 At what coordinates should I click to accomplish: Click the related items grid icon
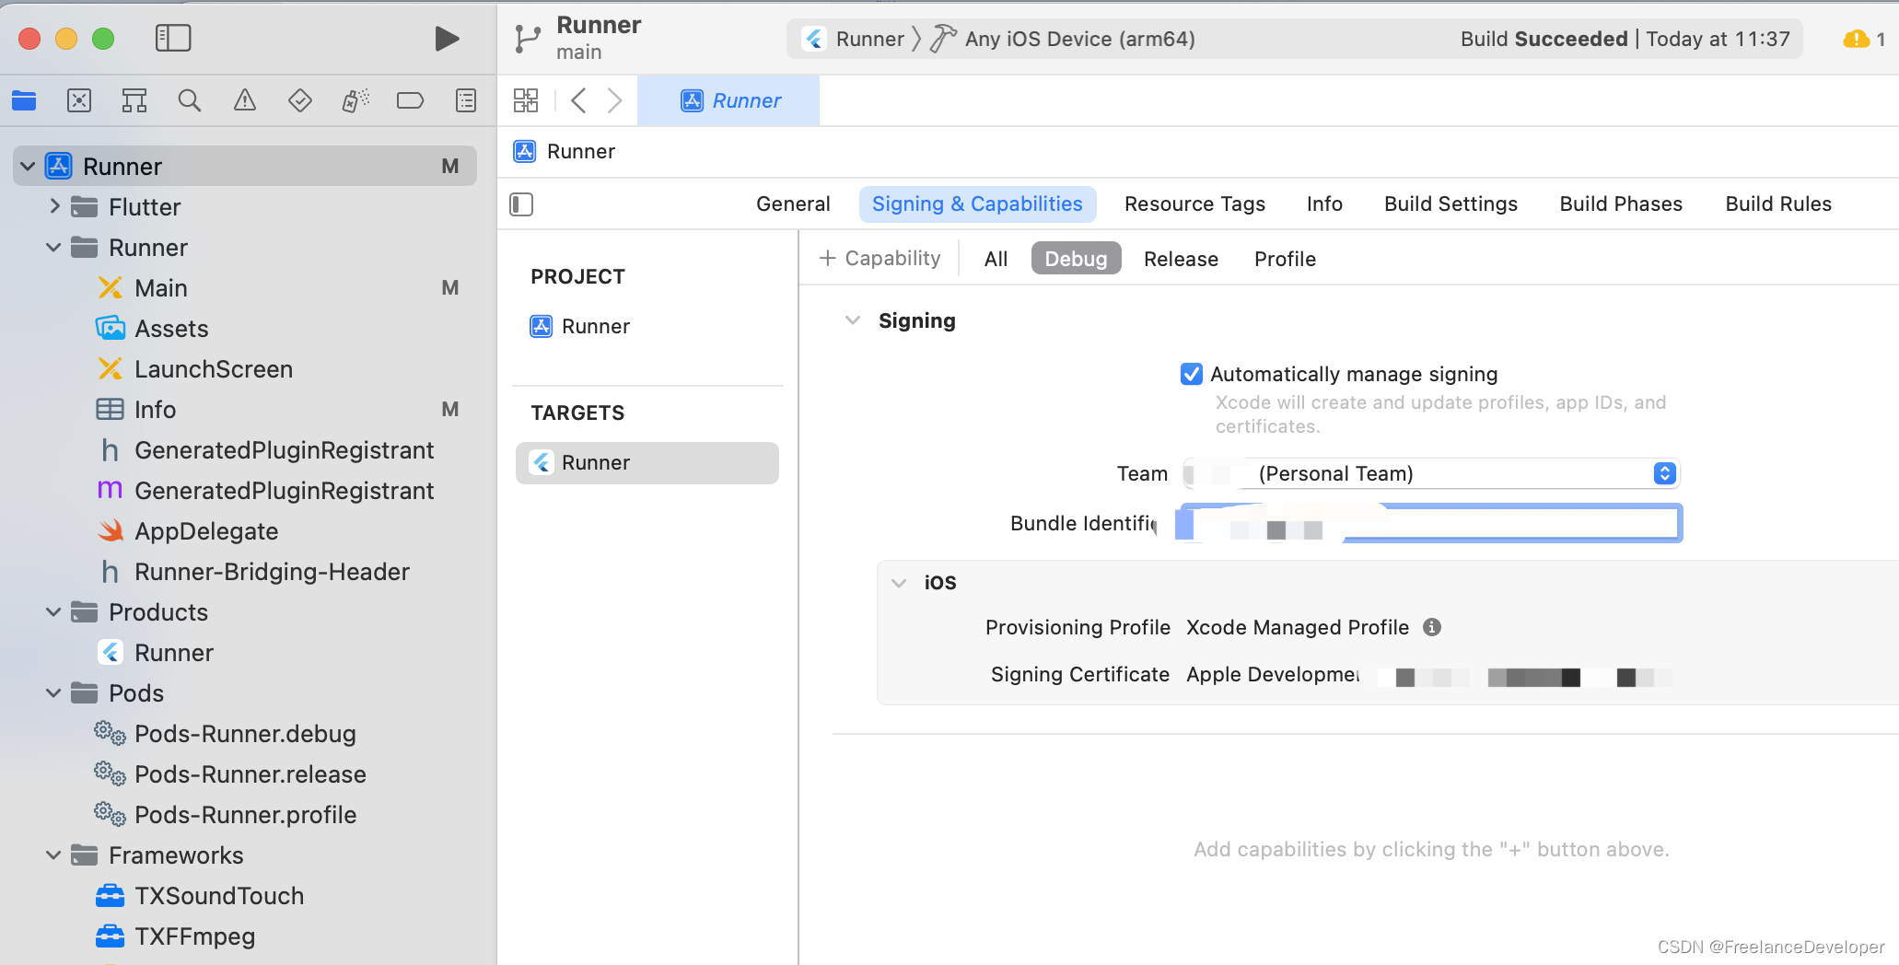526,100
